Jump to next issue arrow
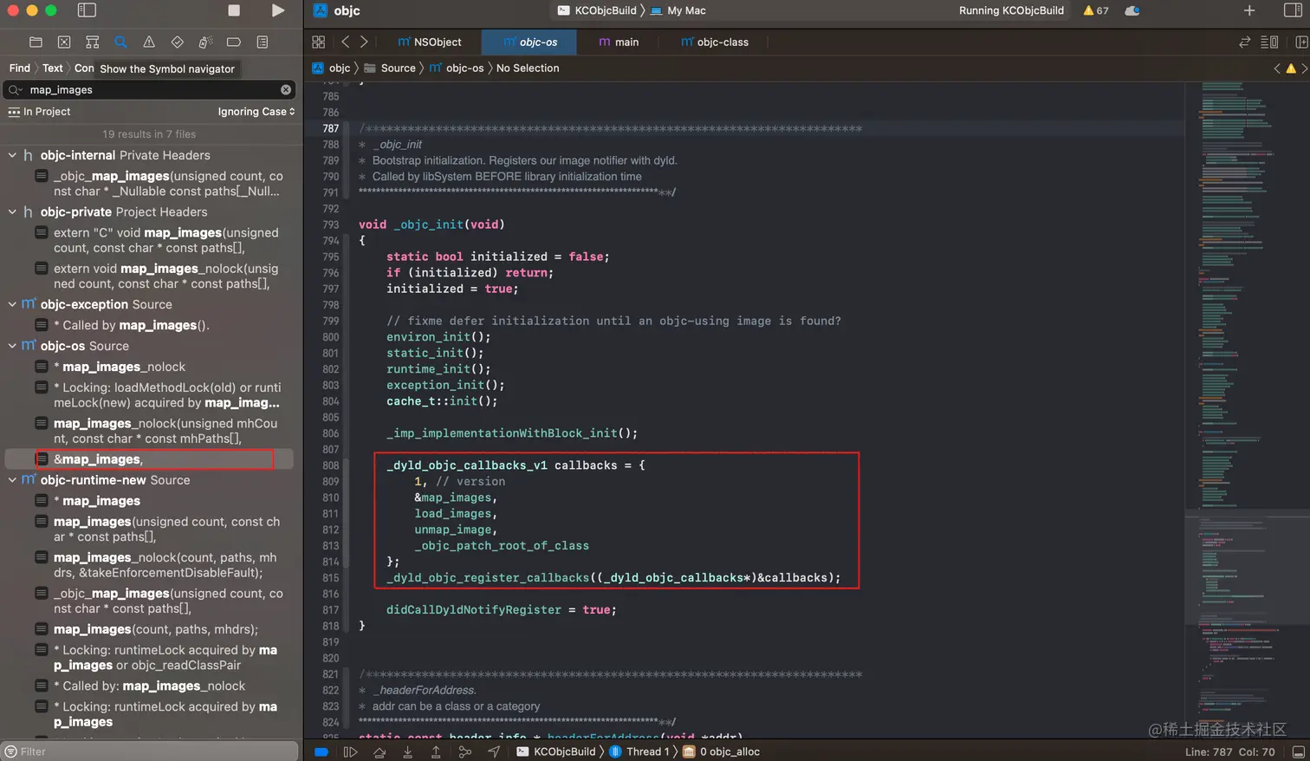1310x761 pixels. (1305, 68)
